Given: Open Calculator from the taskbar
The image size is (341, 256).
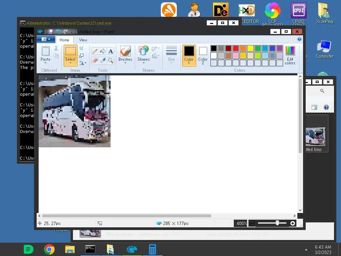Looking at the screenshot, I should coord(152,249).
